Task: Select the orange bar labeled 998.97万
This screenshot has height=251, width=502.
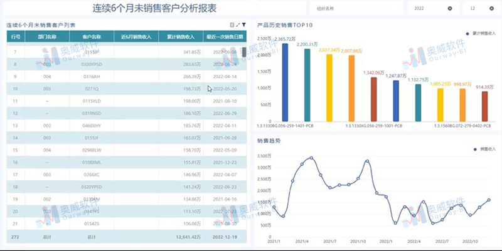Action: coord(462,105)
